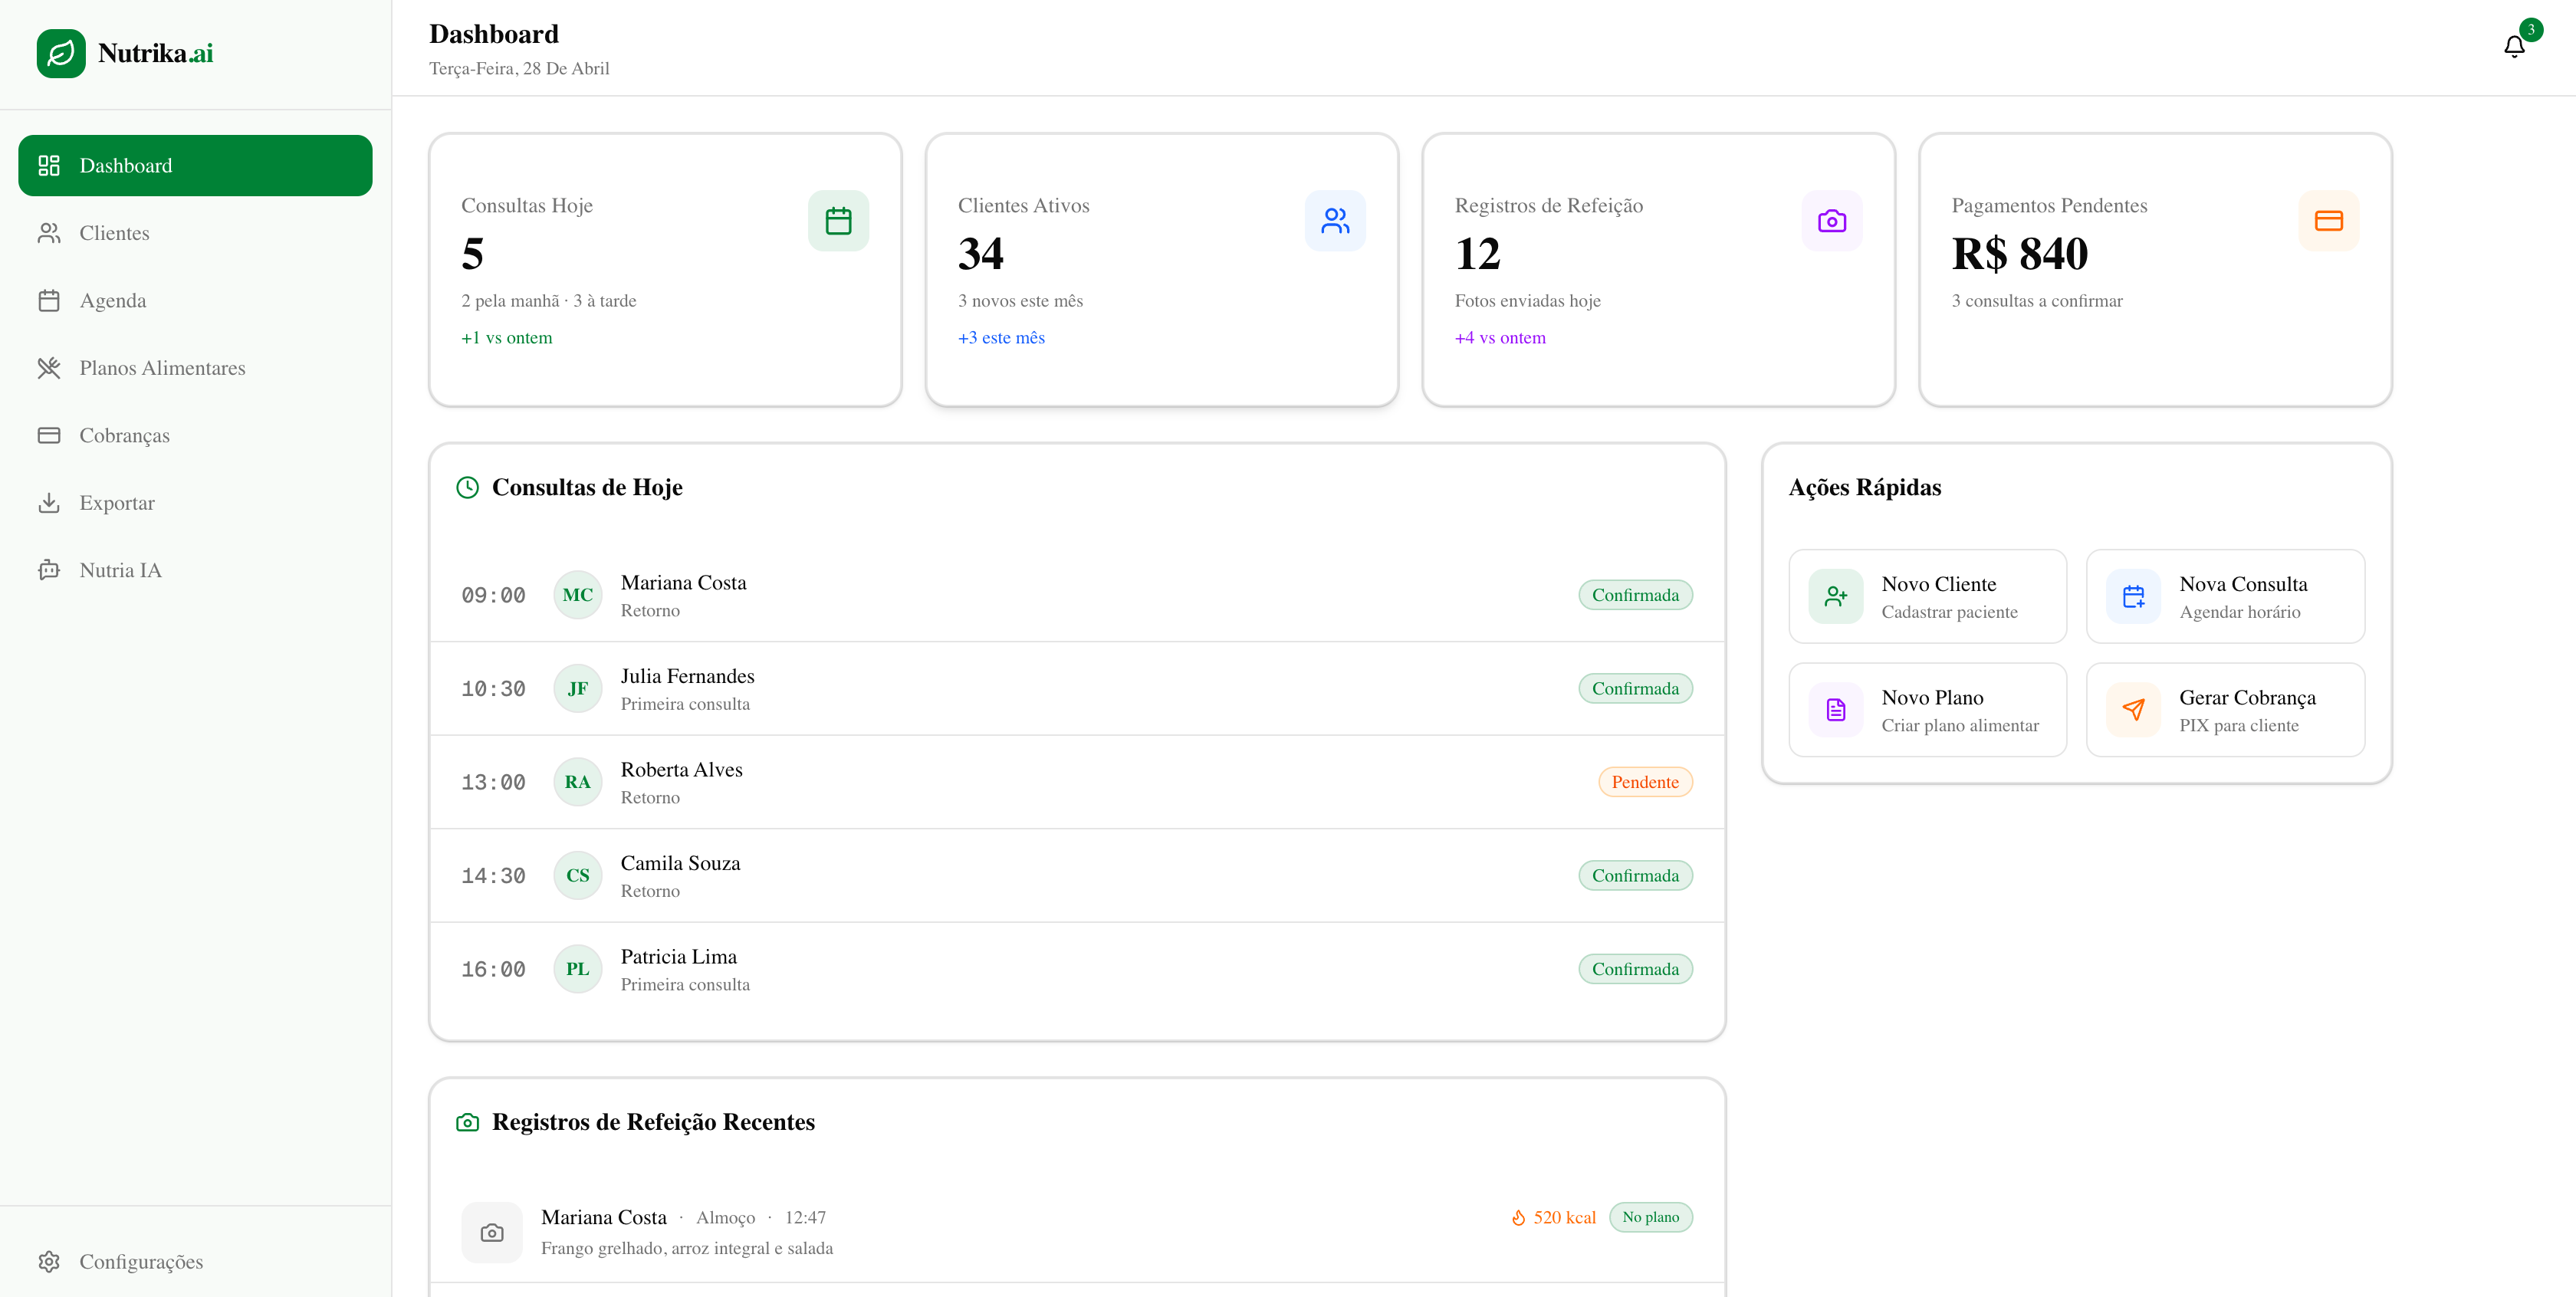Click the Configurações gear icon

[x=49, y=1262]
